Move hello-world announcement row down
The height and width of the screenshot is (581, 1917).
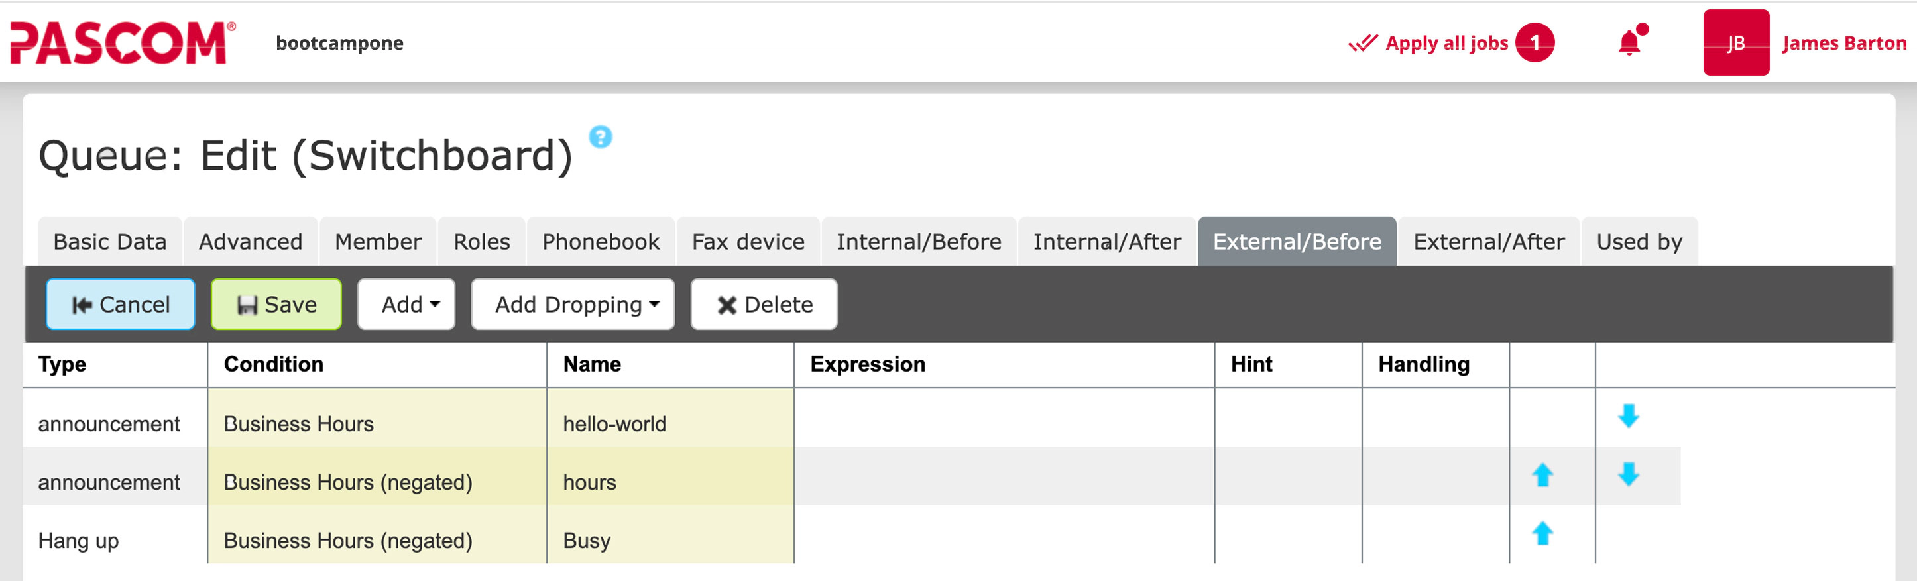pos(1628,416)
